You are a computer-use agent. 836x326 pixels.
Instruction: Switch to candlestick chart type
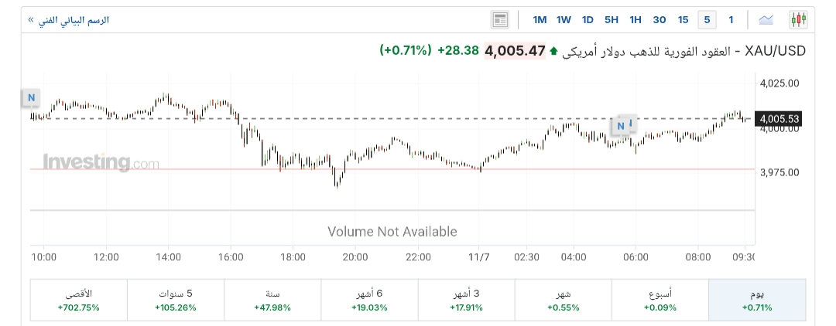798,19
